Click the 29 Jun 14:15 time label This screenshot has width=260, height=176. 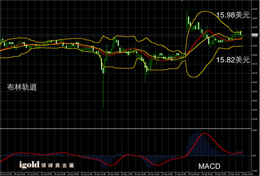click(x=247, y=174)
